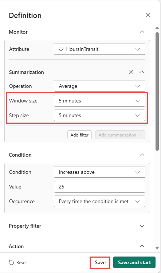
Task: Click the Value field containing 25
Action: point(99,187)
